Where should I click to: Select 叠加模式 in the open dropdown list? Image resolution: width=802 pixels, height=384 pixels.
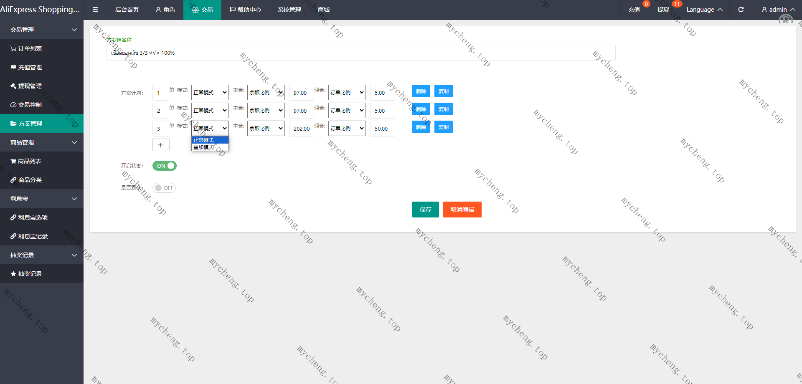[204, 147]
